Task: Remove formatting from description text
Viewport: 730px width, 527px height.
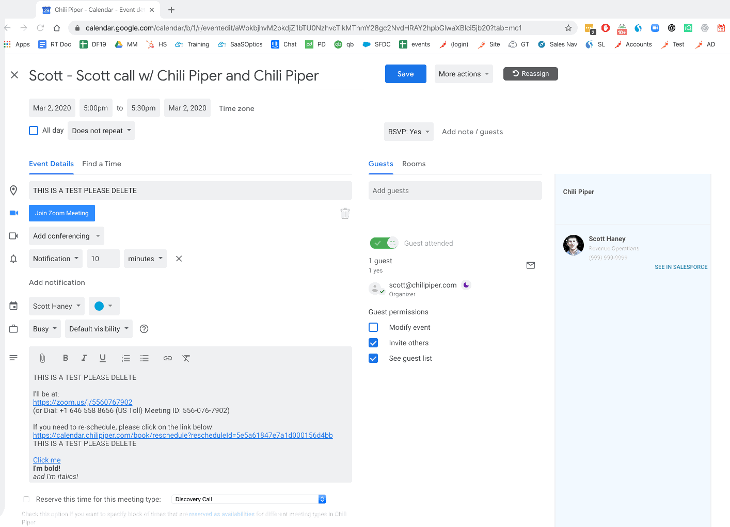Action: pyautogui.click(x=186, y=358)
